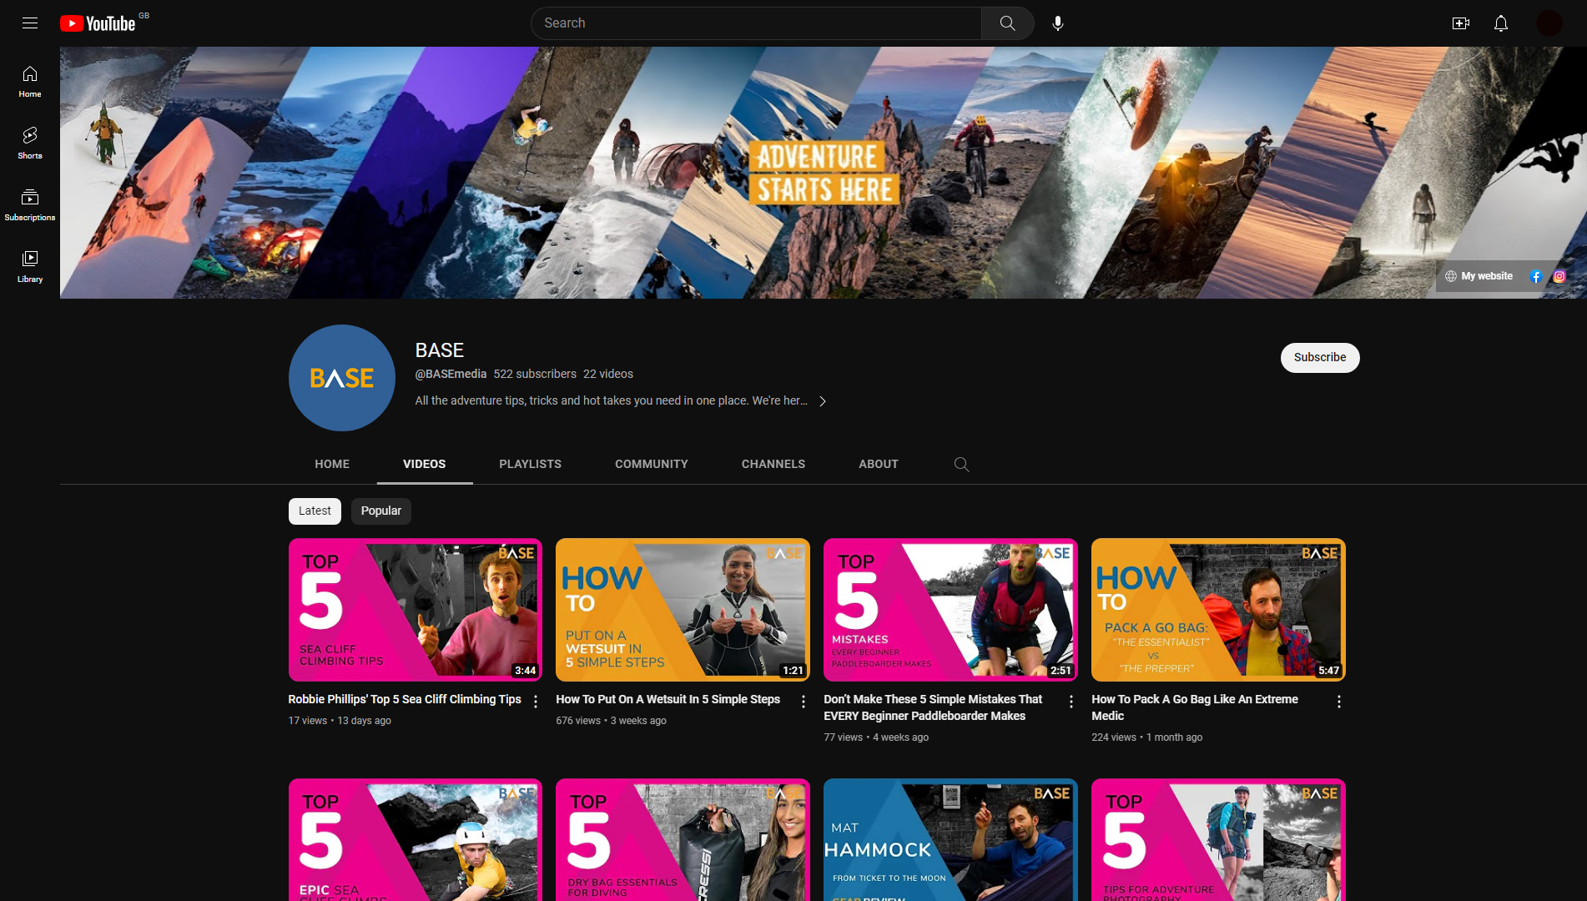Select the Latest sort chip
Image resolution: width=1587 pixels, height=901 pixels.
pos(315,511)
